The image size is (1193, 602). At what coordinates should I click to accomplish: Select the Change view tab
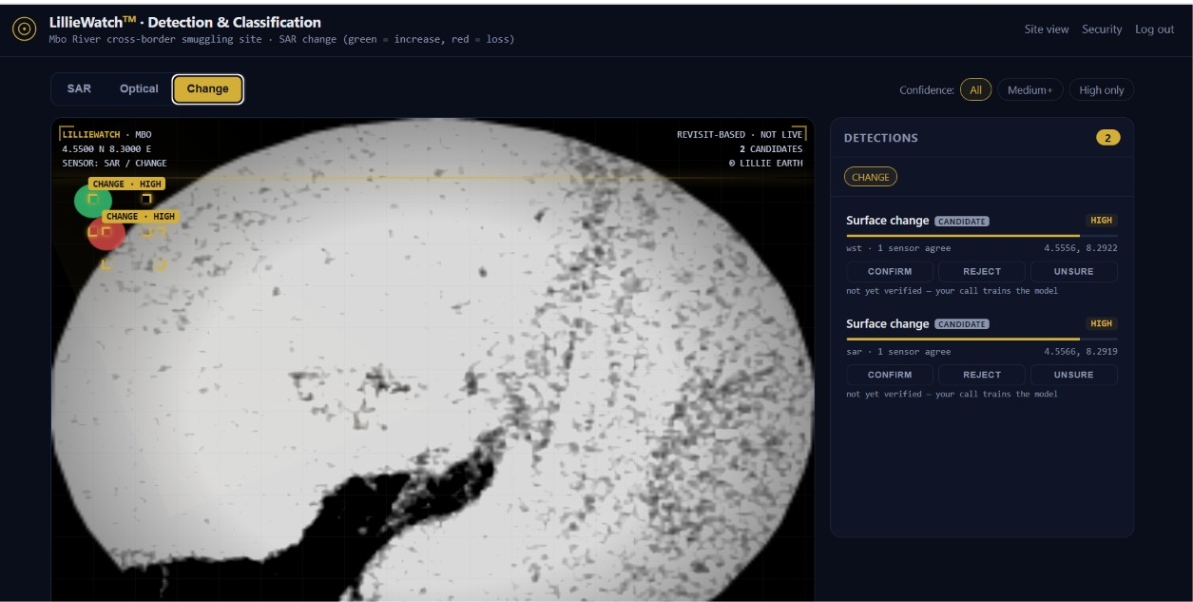207,88
